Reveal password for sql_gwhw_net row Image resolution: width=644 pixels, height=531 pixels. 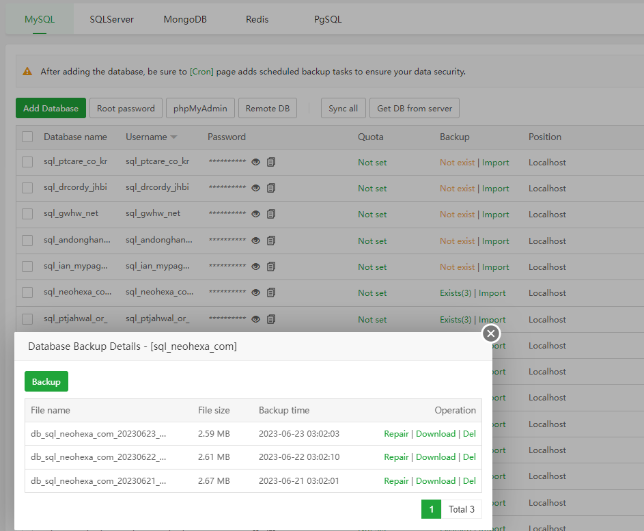[256, 215]
